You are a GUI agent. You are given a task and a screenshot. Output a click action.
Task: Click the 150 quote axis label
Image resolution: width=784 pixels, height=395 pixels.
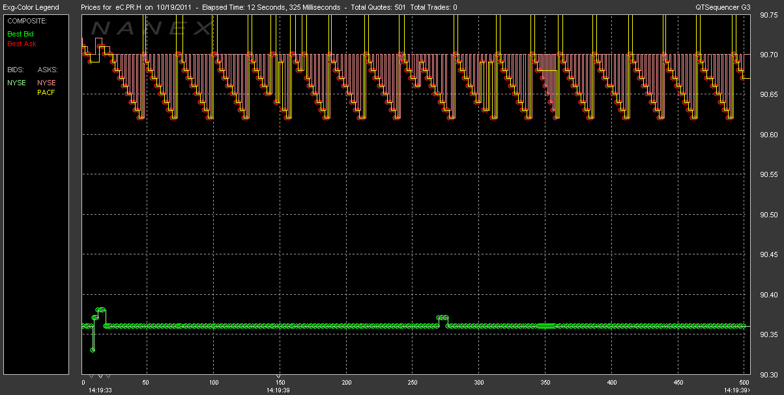[279, 383]
